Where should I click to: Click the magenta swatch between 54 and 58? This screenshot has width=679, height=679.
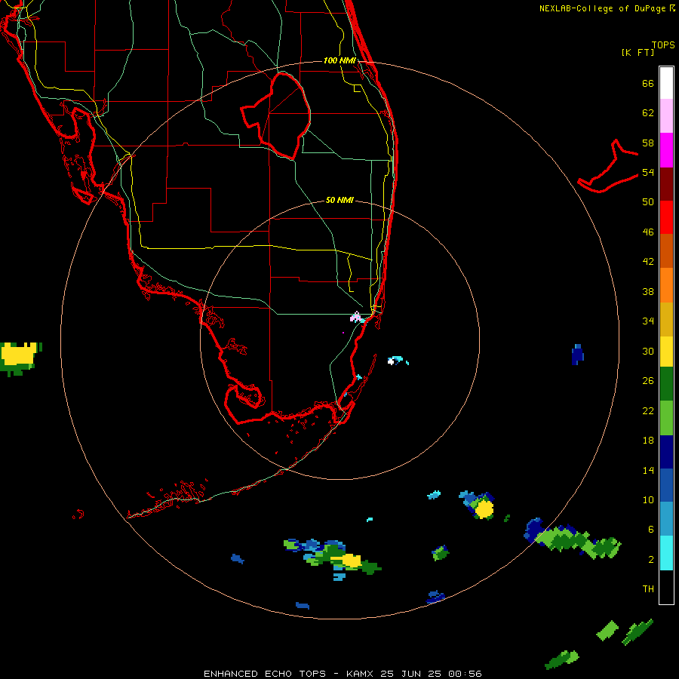tap(666, 150)
